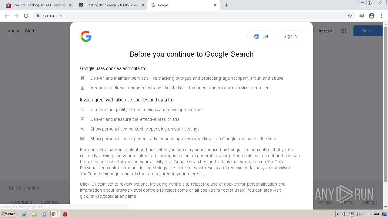Open the Windows Start menu

pos(8,214)
